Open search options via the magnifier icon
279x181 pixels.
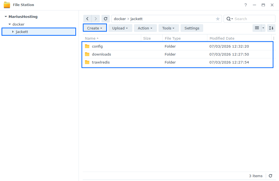(x=230, y=19)
